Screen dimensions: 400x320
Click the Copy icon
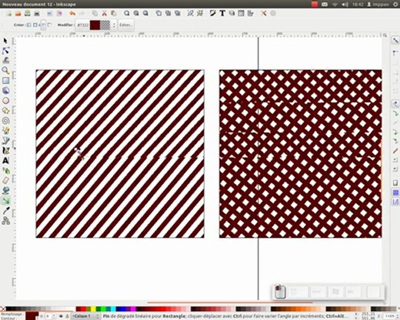95,13
